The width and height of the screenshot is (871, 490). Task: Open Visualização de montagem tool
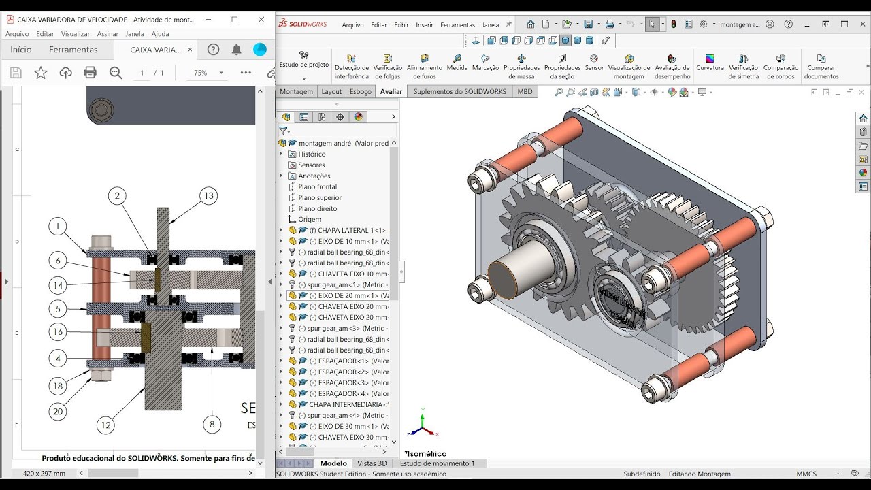[x=629, y=67]
